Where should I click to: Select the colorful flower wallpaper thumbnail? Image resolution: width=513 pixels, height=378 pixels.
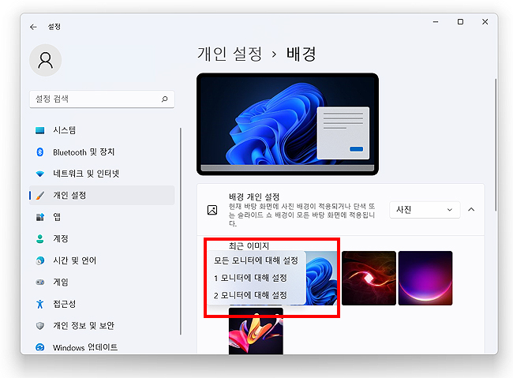[x=256, y=331]
